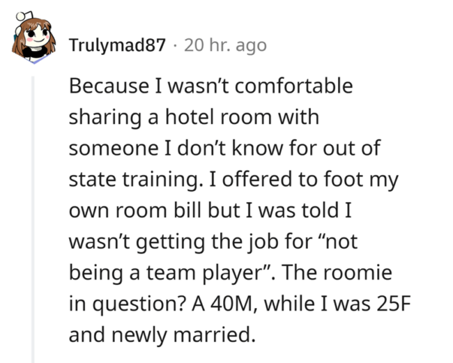
Task: Click the line "someone I don't know for out of"
Action: (225, 148)
